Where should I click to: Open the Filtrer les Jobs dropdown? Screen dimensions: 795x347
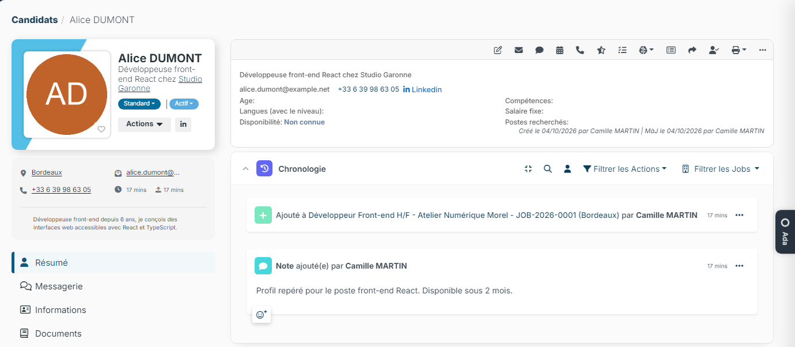721,169
